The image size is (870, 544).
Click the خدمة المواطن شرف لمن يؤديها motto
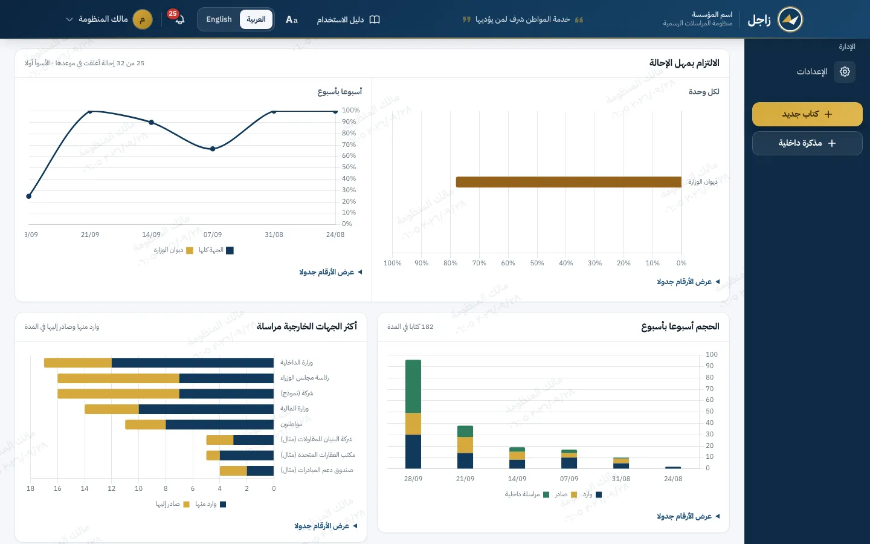pyautogui.click(x=523, y=19)
